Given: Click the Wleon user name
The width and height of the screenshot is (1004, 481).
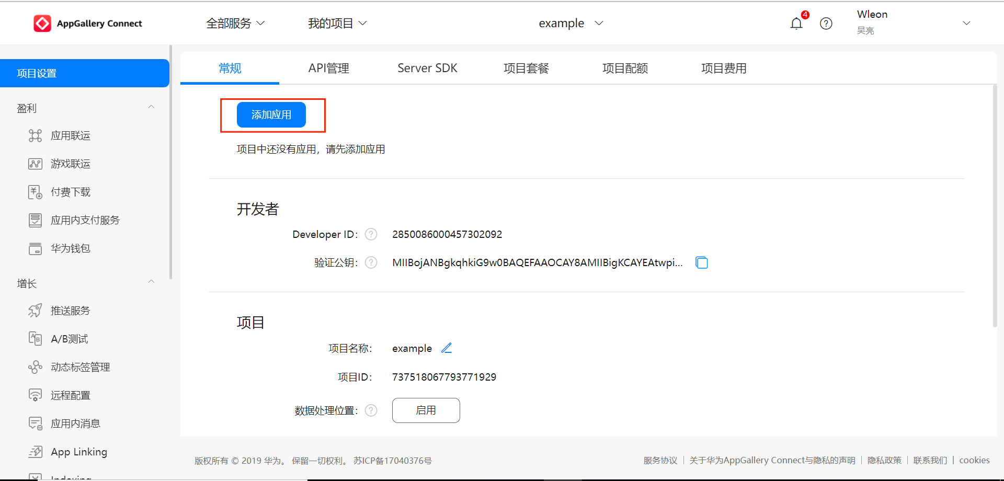Looking at the screenshot, I should 872,14.
